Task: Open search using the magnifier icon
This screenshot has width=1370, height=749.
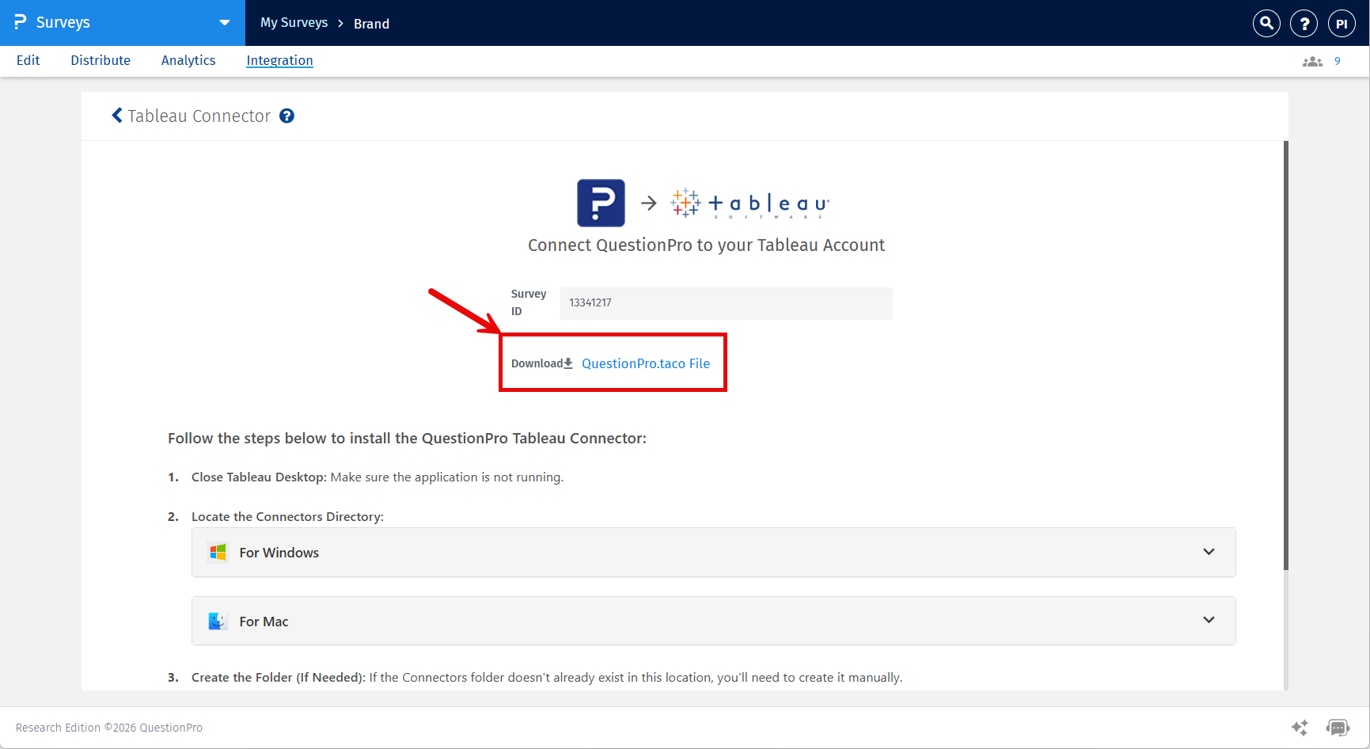Action: [x=1266, y=23]
